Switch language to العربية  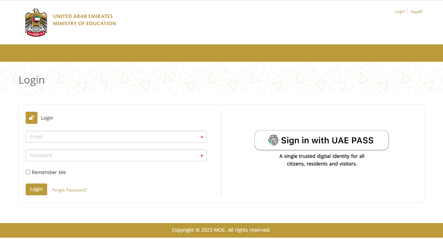pos(417,11)
